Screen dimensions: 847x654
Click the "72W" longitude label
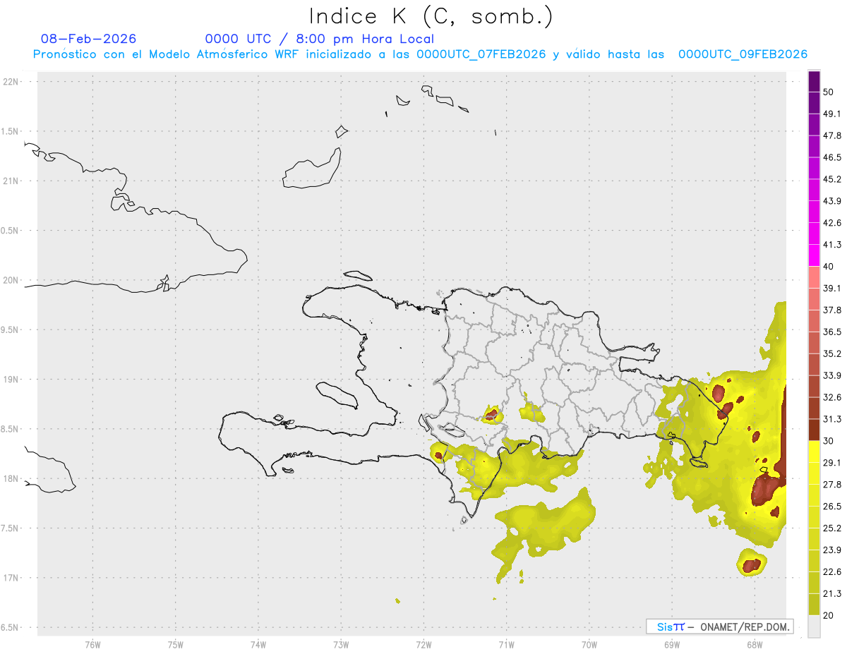point(423,646)
